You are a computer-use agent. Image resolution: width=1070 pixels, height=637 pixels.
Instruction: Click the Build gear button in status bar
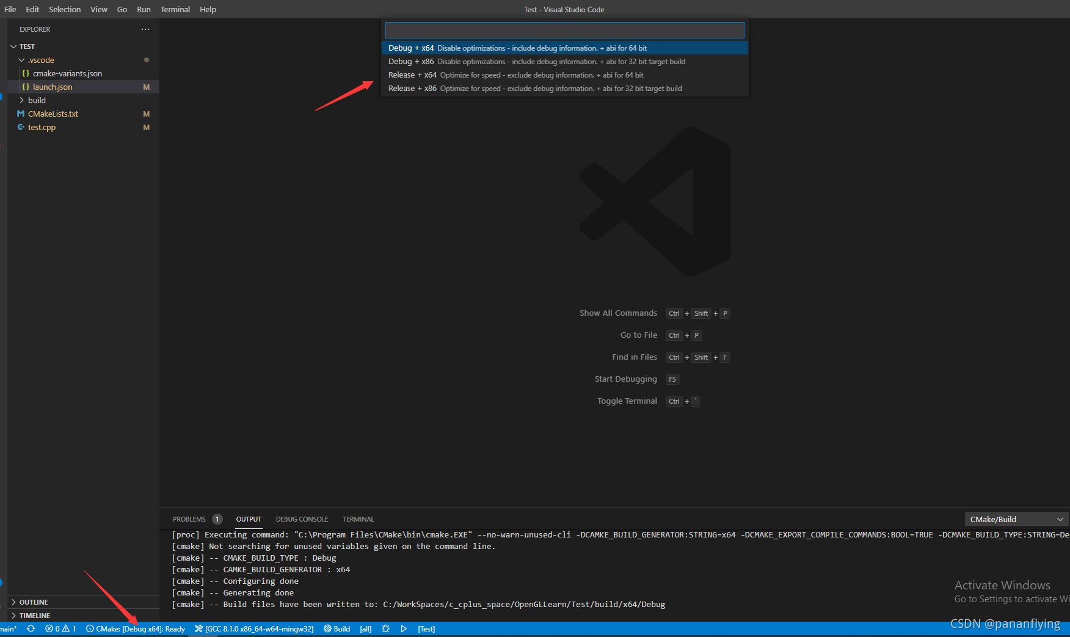tap(337, 628)
